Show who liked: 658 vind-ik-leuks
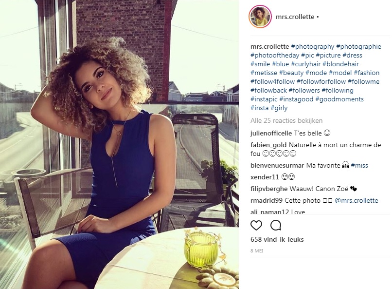The height and width of the screenshot is (289, 392). (277, 239)
